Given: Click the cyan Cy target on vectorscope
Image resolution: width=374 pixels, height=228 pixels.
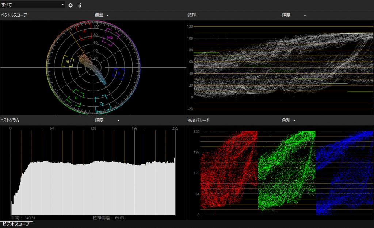Looking at the screenshot, I should 102,103.
